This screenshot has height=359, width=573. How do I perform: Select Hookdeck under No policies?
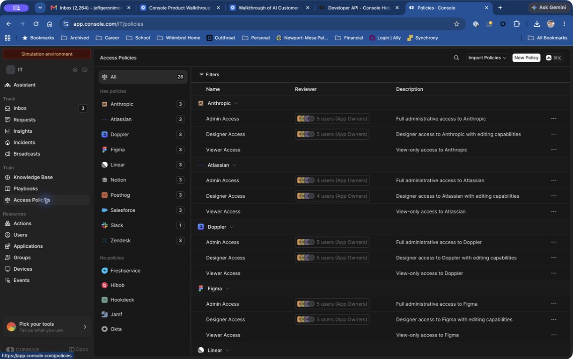pyautogui.click(x=143, y=300)
